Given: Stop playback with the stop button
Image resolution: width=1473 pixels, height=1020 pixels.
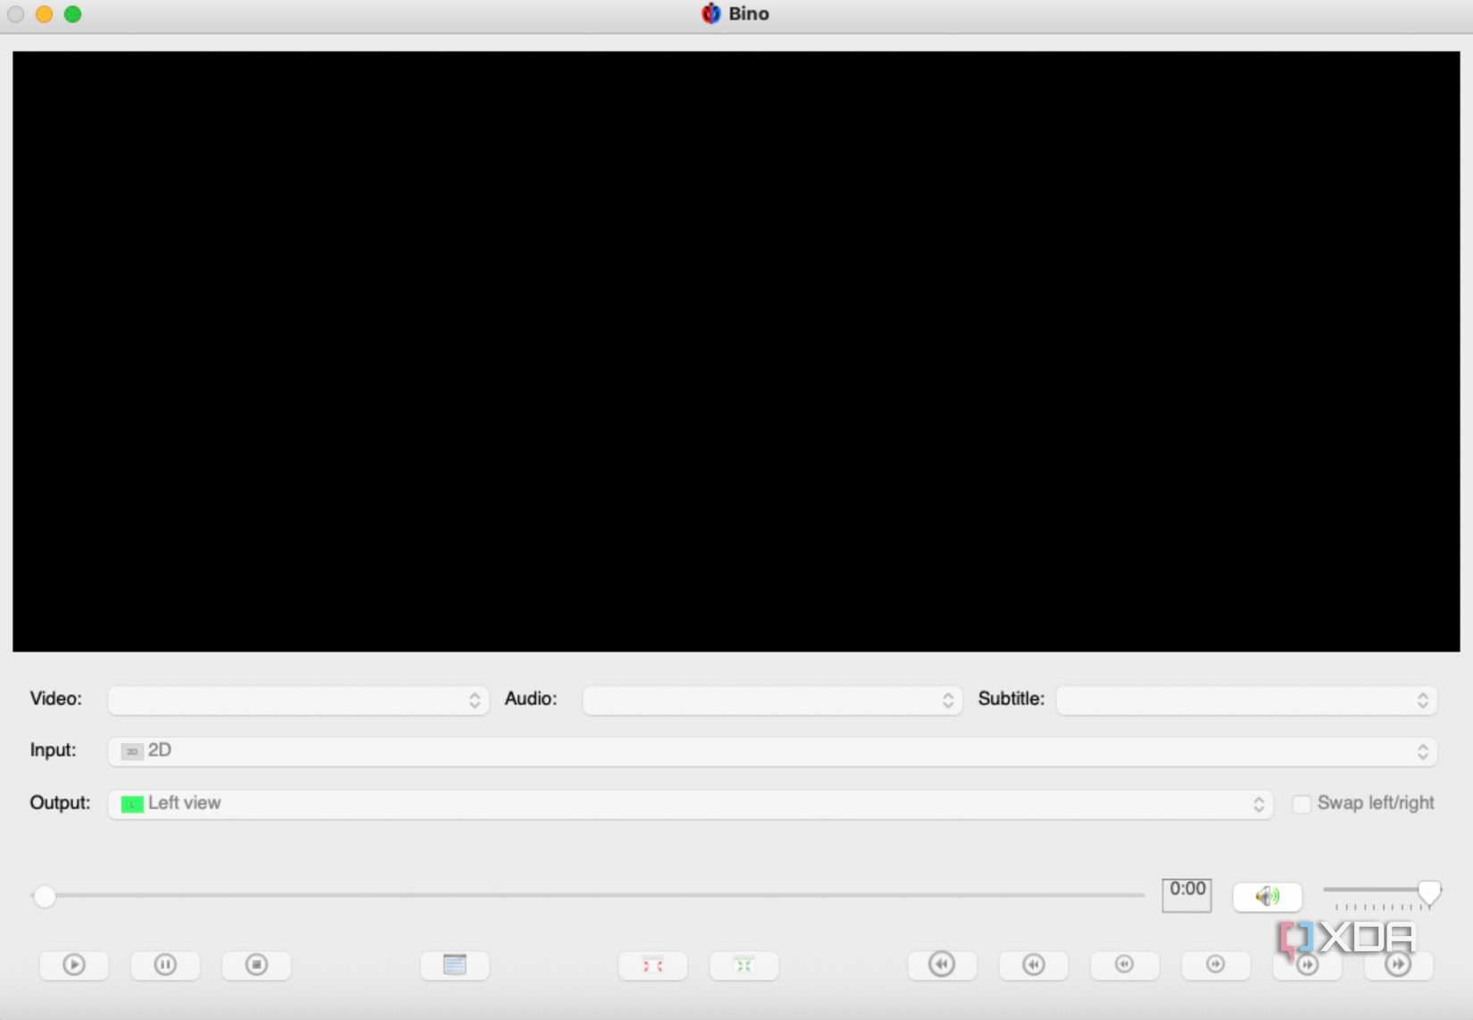Looking at the screenshot, I should [256, 965].
